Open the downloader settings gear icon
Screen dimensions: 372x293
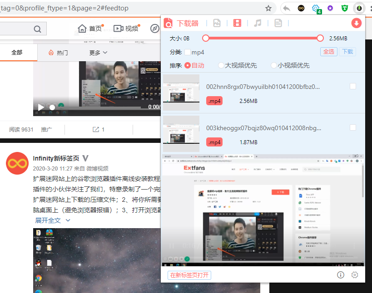click(x=355, y=275)
